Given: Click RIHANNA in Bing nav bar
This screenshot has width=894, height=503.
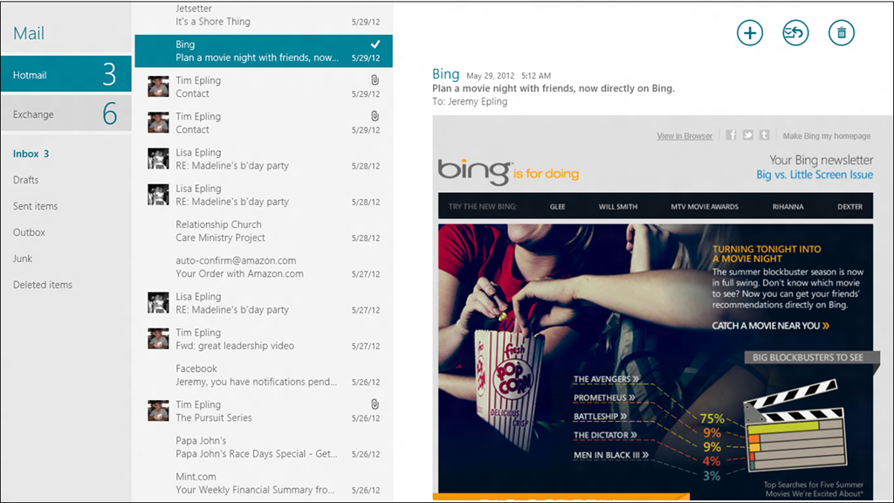Looking at the screenshot, I should click(x=788, y=207).
